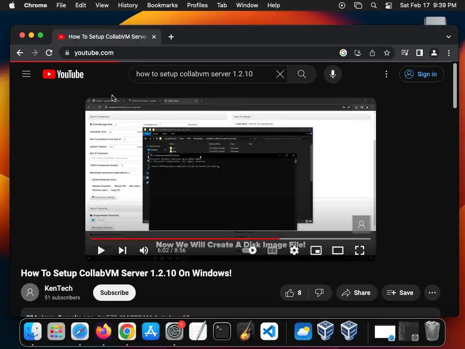Bookmark this tab with the star

click(x=387, y=53)
